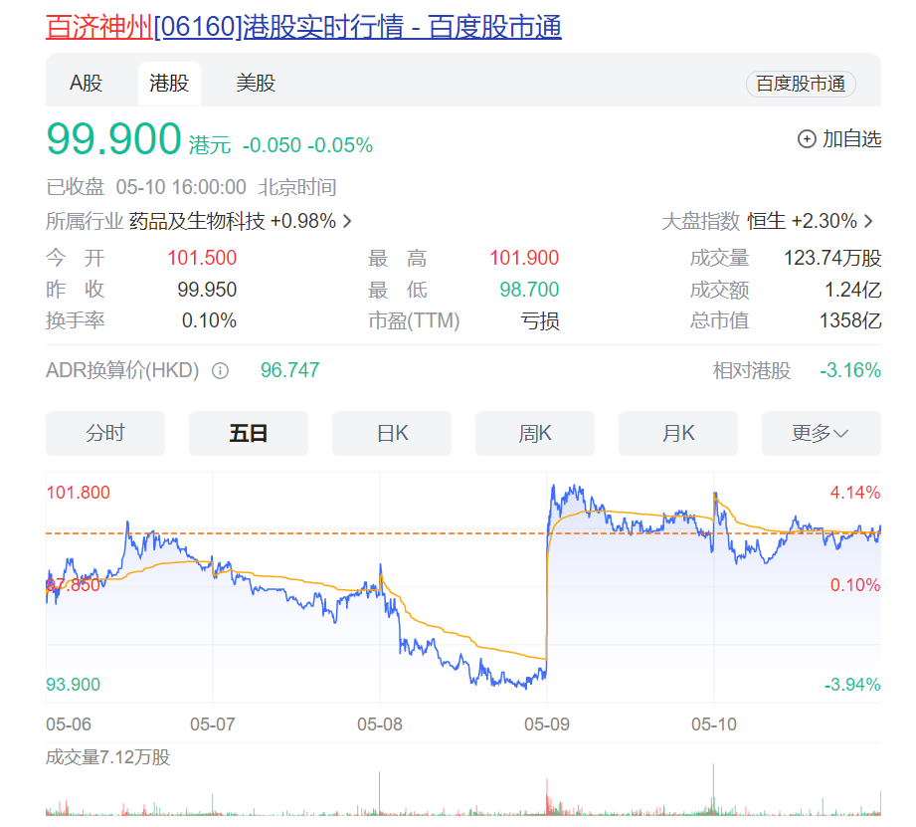The image size is (916, 827).
Task: Click the price change -0.050 -0.05% text
Action: click(x=308, y=145)
